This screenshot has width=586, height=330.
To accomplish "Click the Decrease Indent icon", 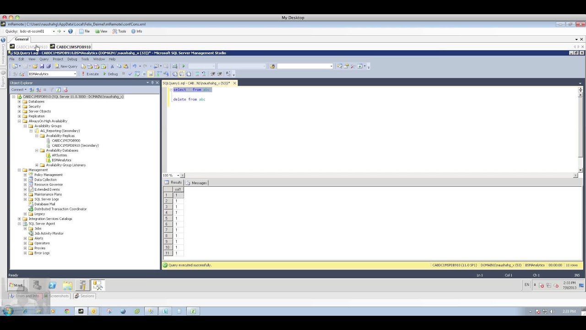I will (213, 74).
